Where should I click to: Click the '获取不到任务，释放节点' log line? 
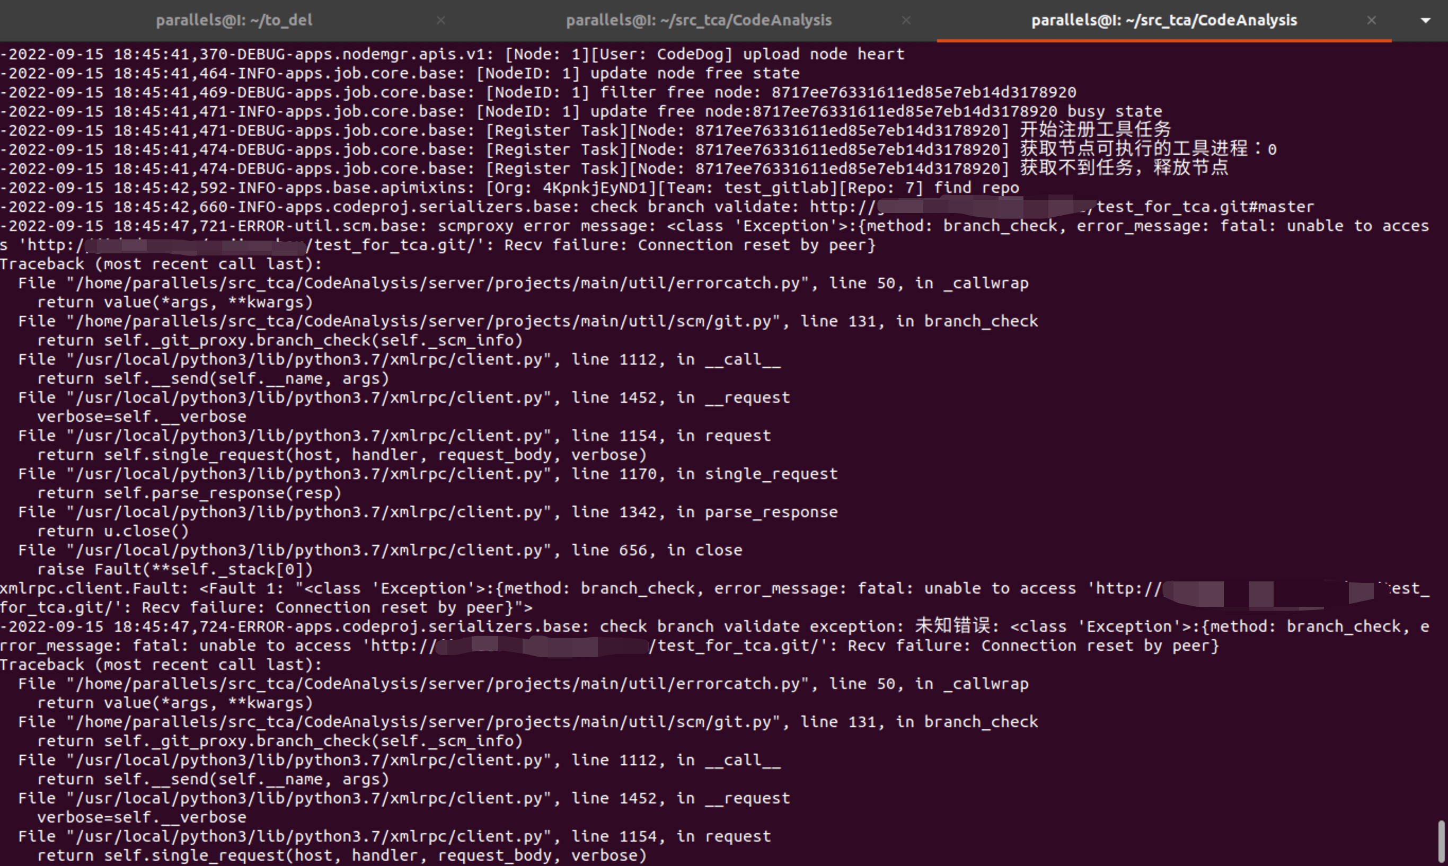(x=614, y=169)
